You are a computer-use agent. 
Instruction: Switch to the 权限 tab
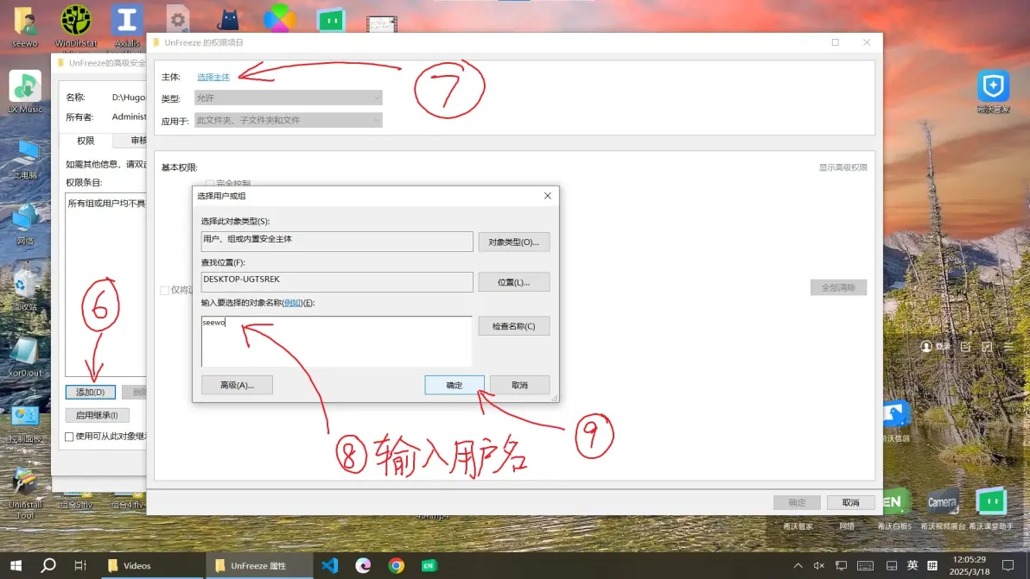86,141
